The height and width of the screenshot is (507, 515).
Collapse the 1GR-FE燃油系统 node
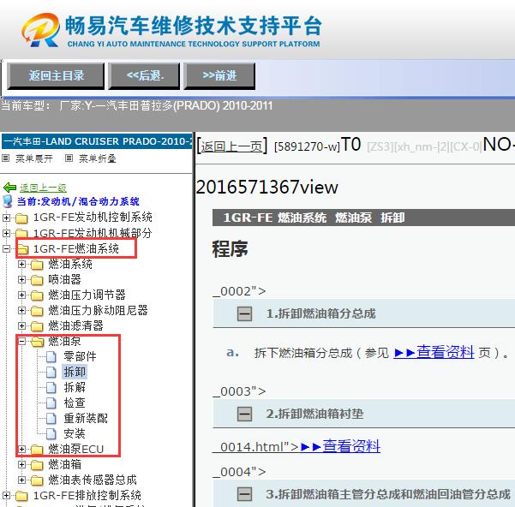(6, 248)
